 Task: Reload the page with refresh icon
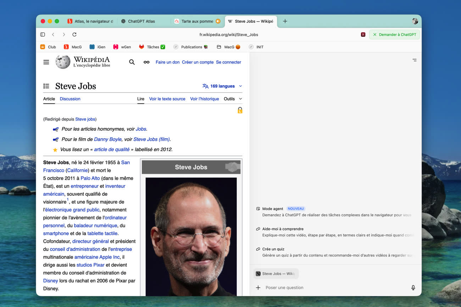pyautogui.click(x=74, y=34)
